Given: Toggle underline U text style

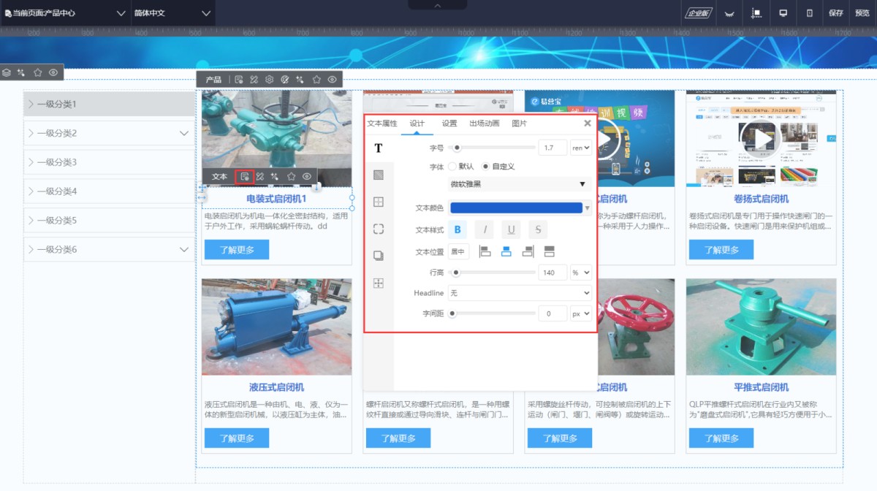Looking at the screenshot, I should 511,230.
